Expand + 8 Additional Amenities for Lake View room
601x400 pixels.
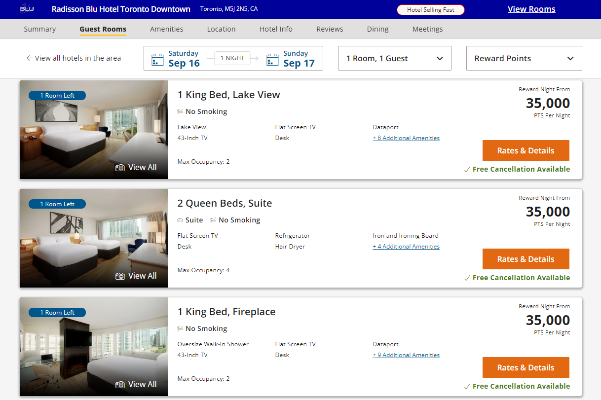tap(406, 138)
